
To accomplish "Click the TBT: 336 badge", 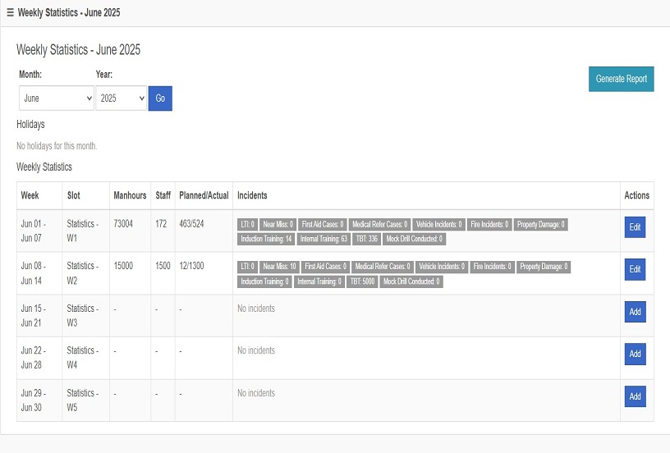I will (368, 239).
